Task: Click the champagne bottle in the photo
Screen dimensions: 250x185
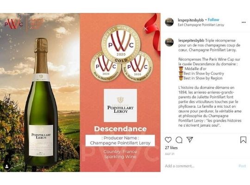Action: (41, 102)
